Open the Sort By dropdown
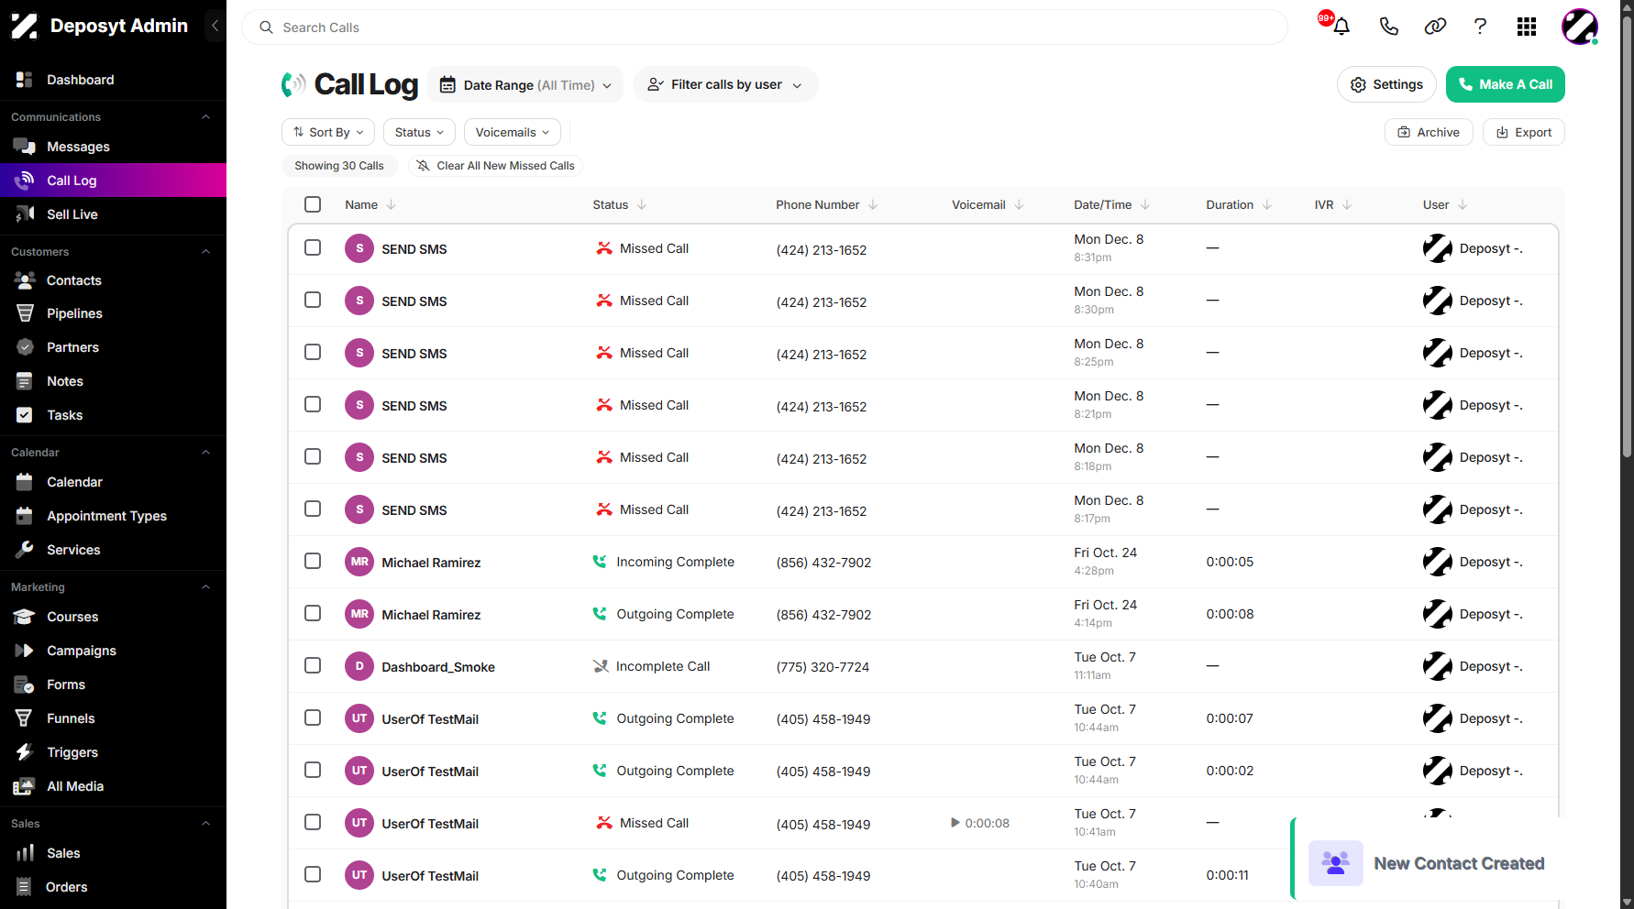 point(328,132)
